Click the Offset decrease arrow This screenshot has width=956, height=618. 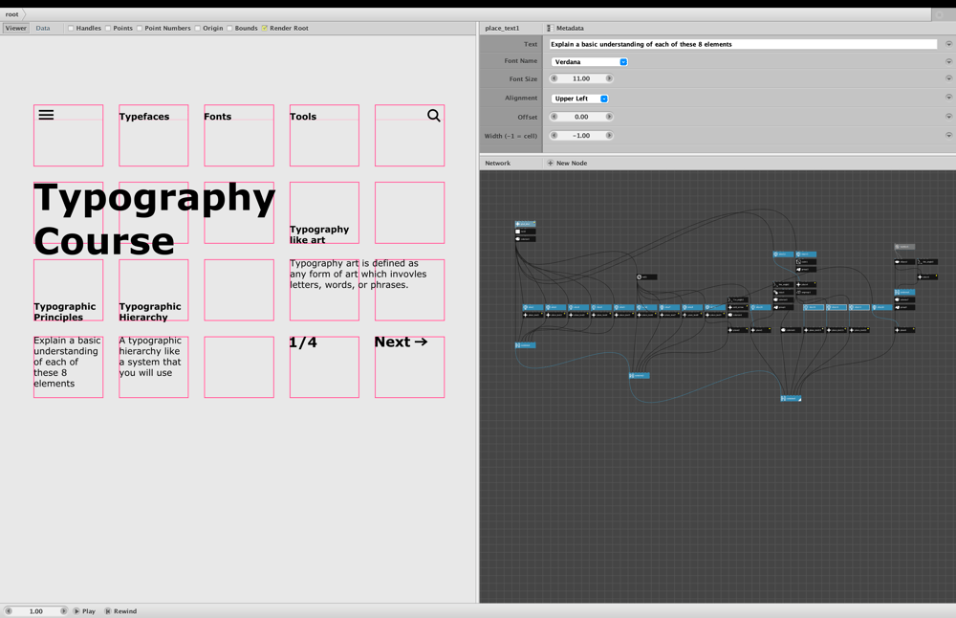click(554, 117)
